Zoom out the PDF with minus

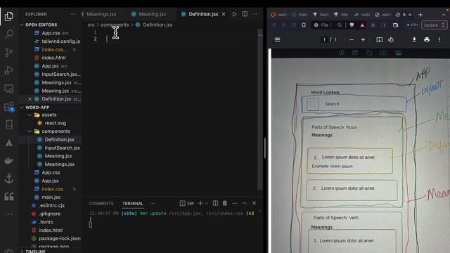pos(352,40)
